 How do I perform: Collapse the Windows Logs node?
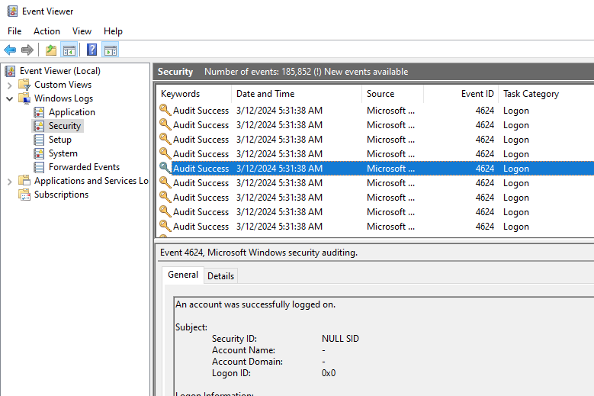[x=10, y=98]
